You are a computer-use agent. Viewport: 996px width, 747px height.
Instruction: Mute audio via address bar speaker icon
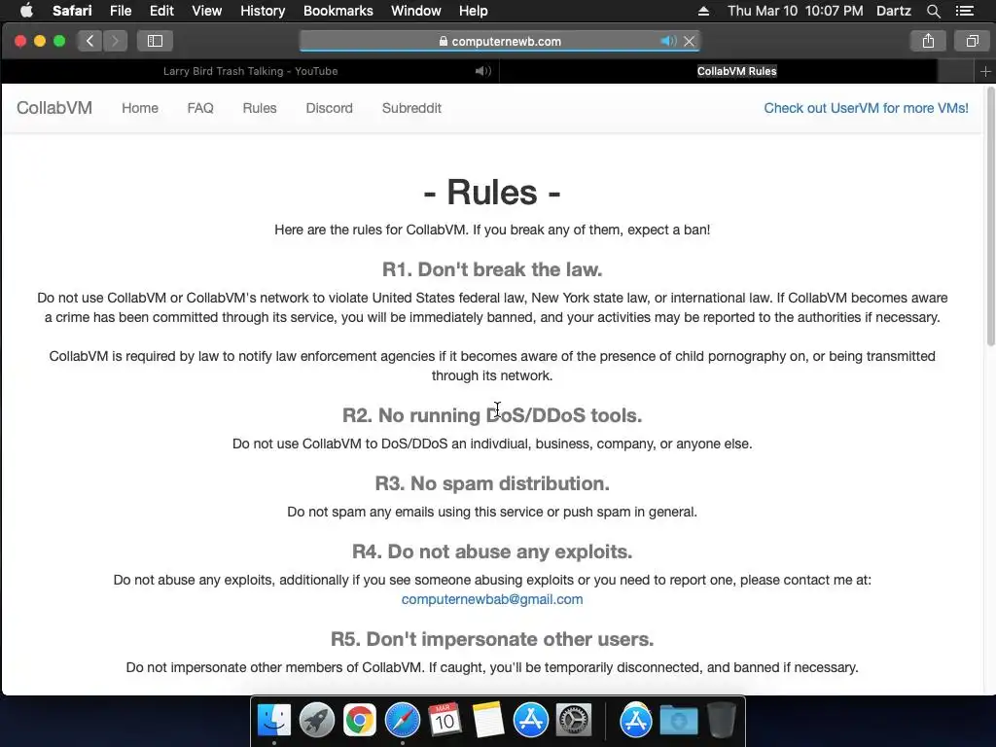pos(667,41)
